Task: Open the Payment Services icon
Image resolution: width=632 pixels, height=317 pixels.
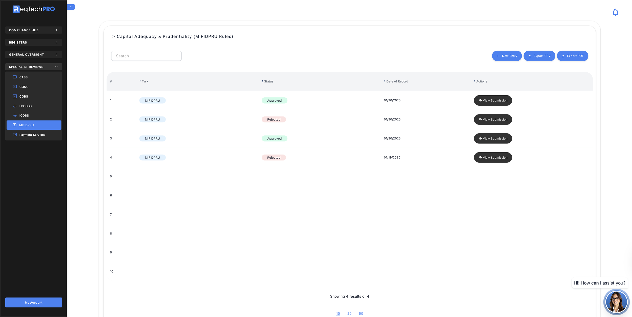Action: click(15, 135)
